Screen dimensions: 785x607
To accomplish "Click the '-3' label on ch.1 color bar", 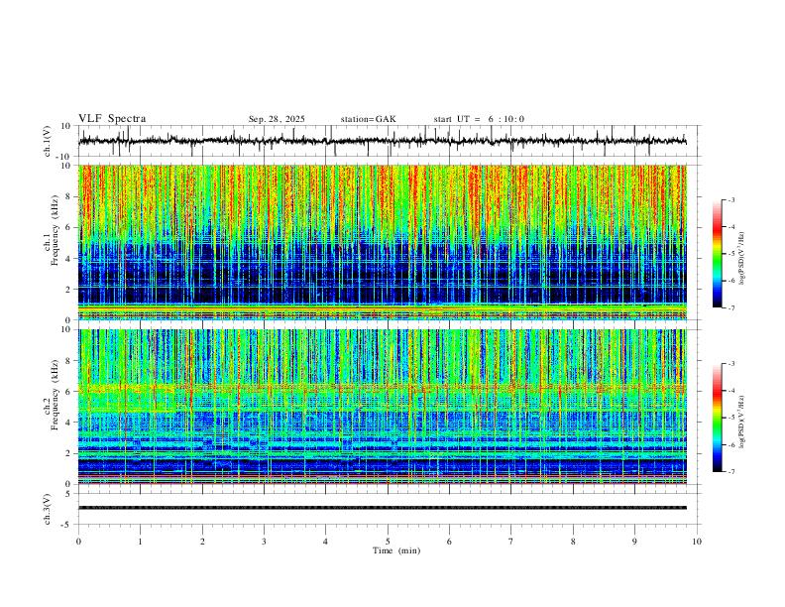I will click(730, 199).
